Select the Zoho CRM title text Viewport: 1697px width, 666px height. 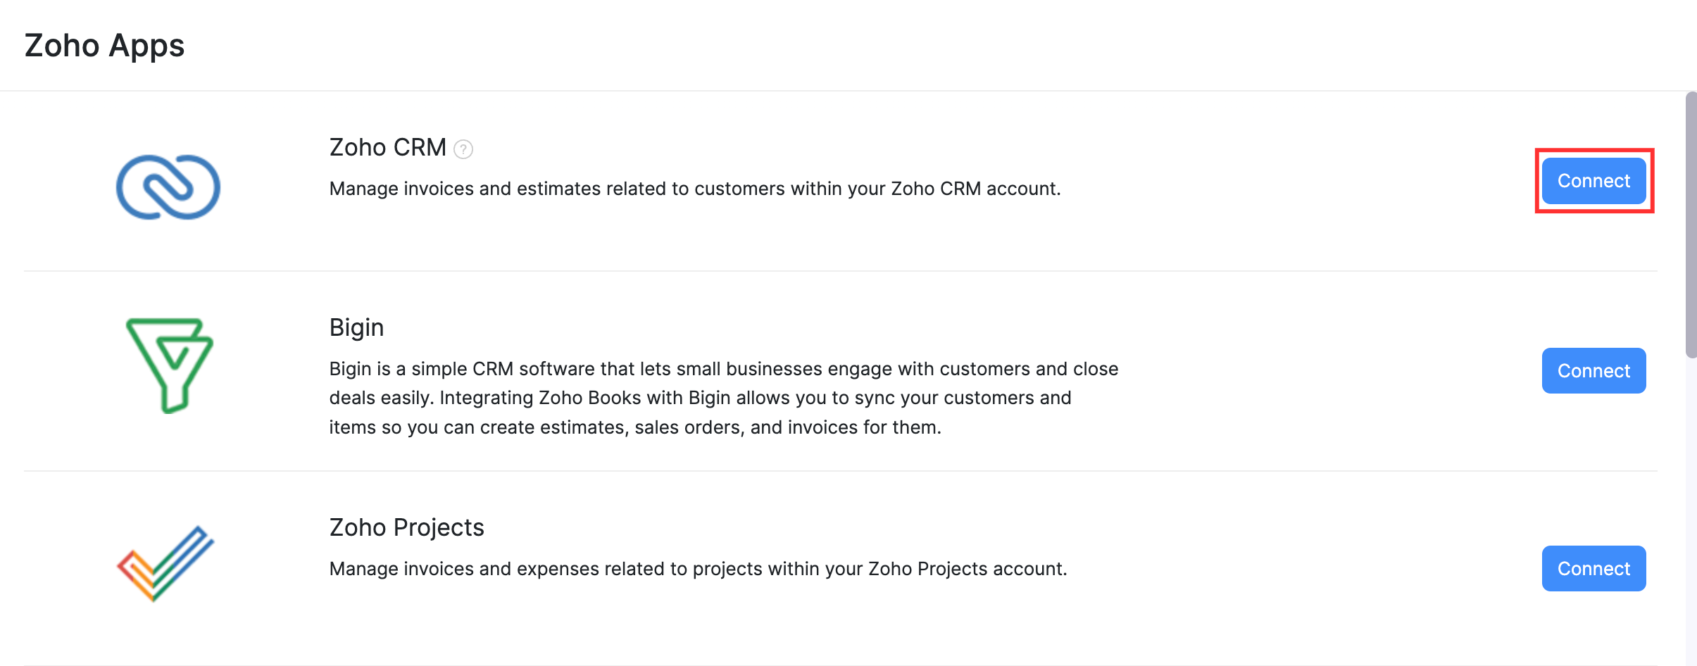point(387,148)
